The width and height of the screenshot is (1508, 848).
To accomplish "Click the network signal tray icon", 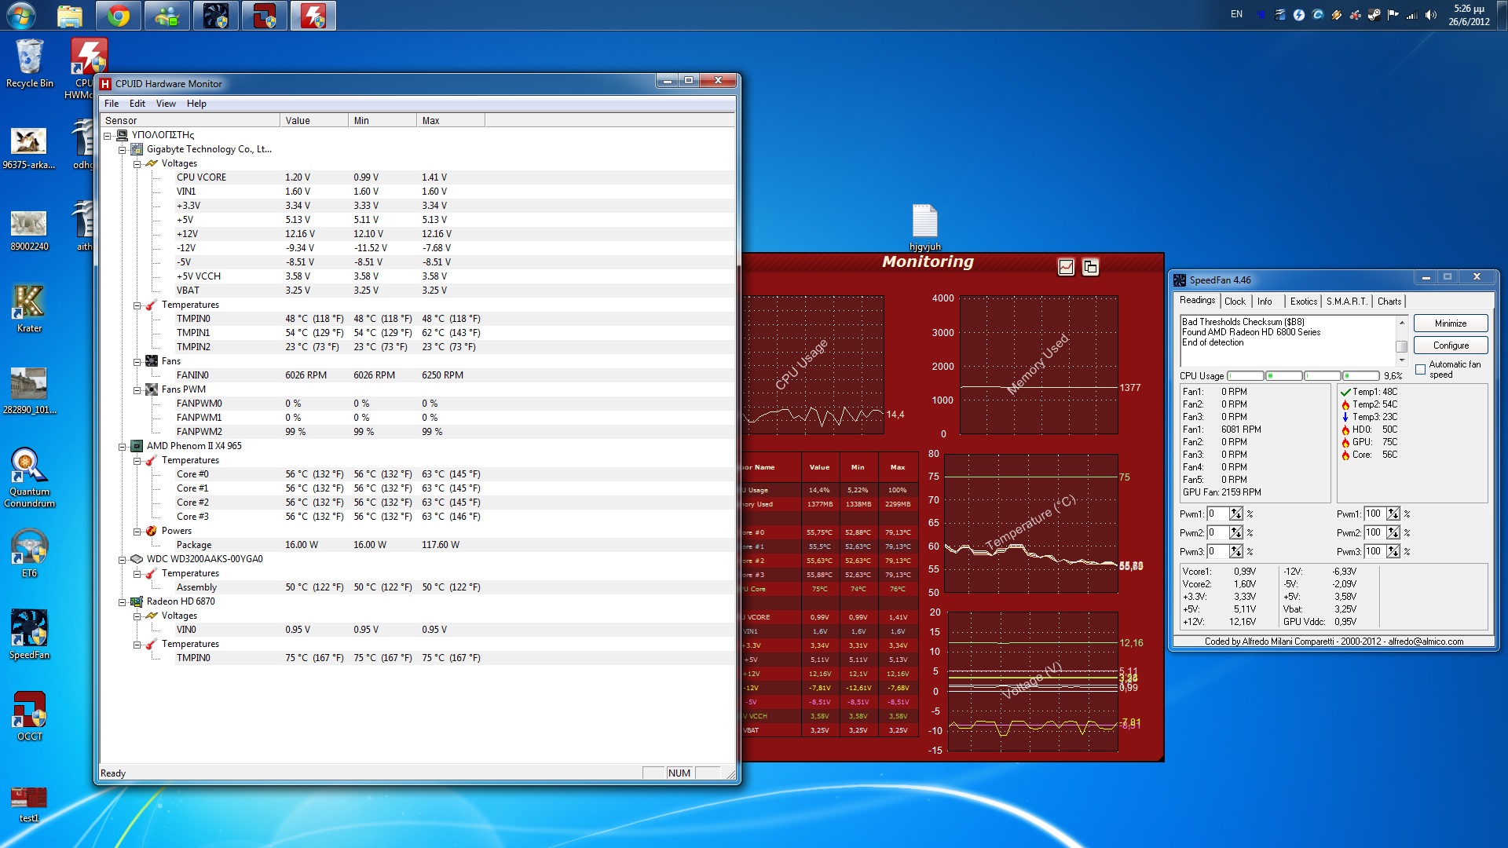I will [x=1412, y=15].
